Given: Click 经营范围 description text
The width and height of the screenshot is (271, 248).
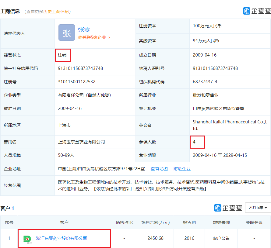Looking at the screenshot, I should 161,186.
